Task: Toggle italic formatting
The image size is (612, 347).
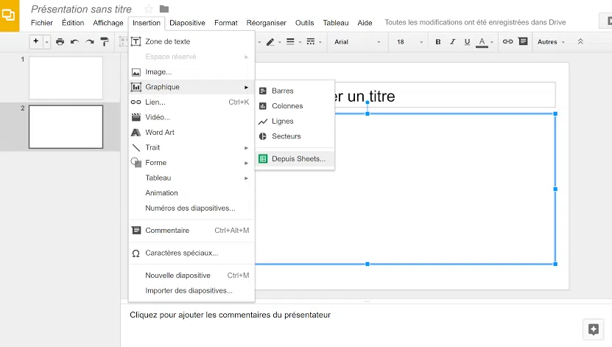Action: pos(452,42)
